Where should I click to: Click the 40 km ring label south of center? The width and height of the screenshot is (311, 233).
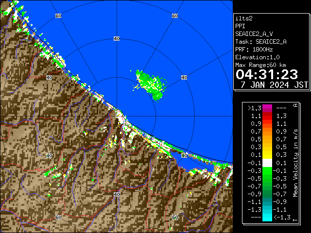pos(117,194)
